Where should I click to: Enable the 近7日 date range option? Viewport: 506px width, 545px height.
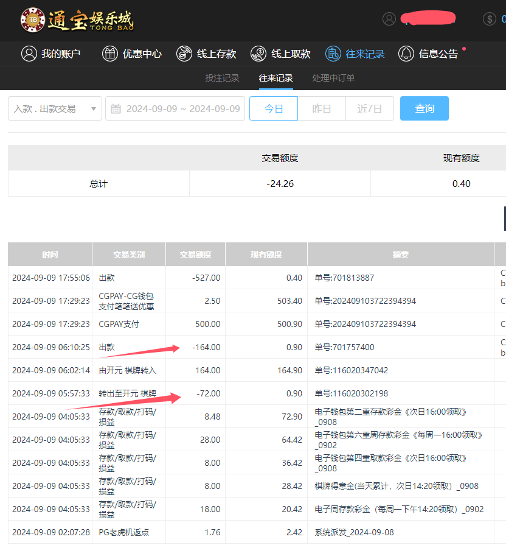(x=370, y=108)
